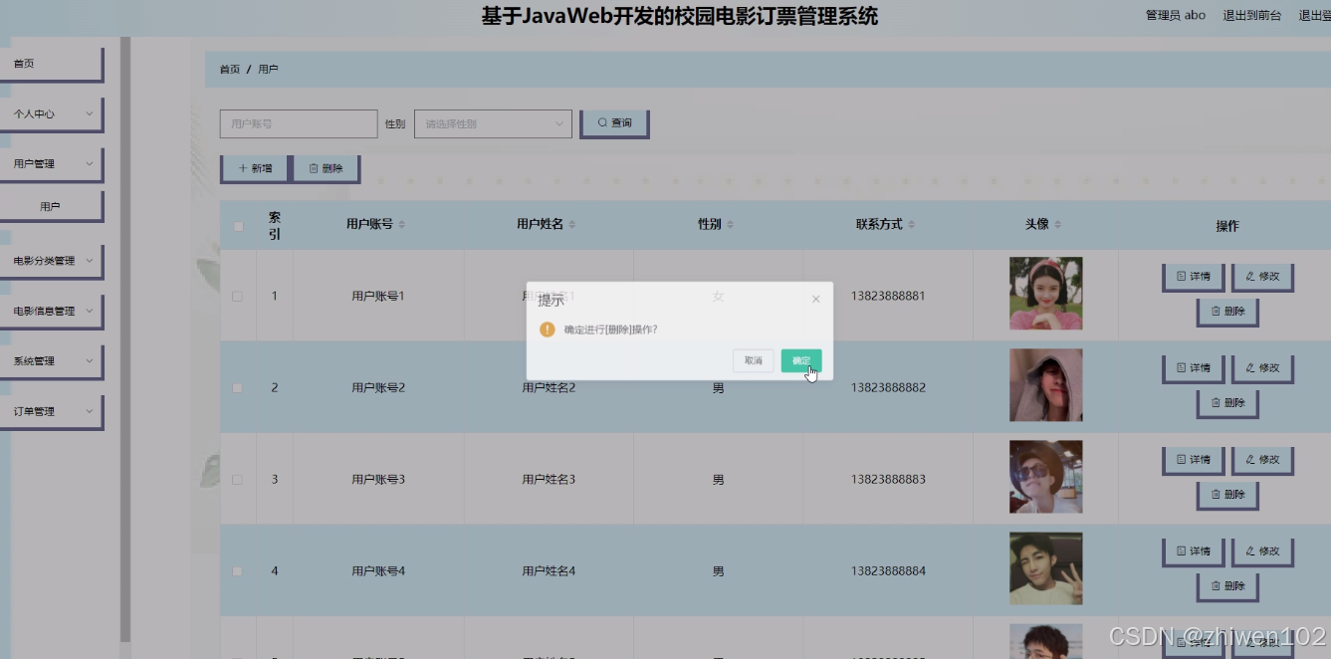Click the edit icon on 修改 for 用户账号2

1250,367
